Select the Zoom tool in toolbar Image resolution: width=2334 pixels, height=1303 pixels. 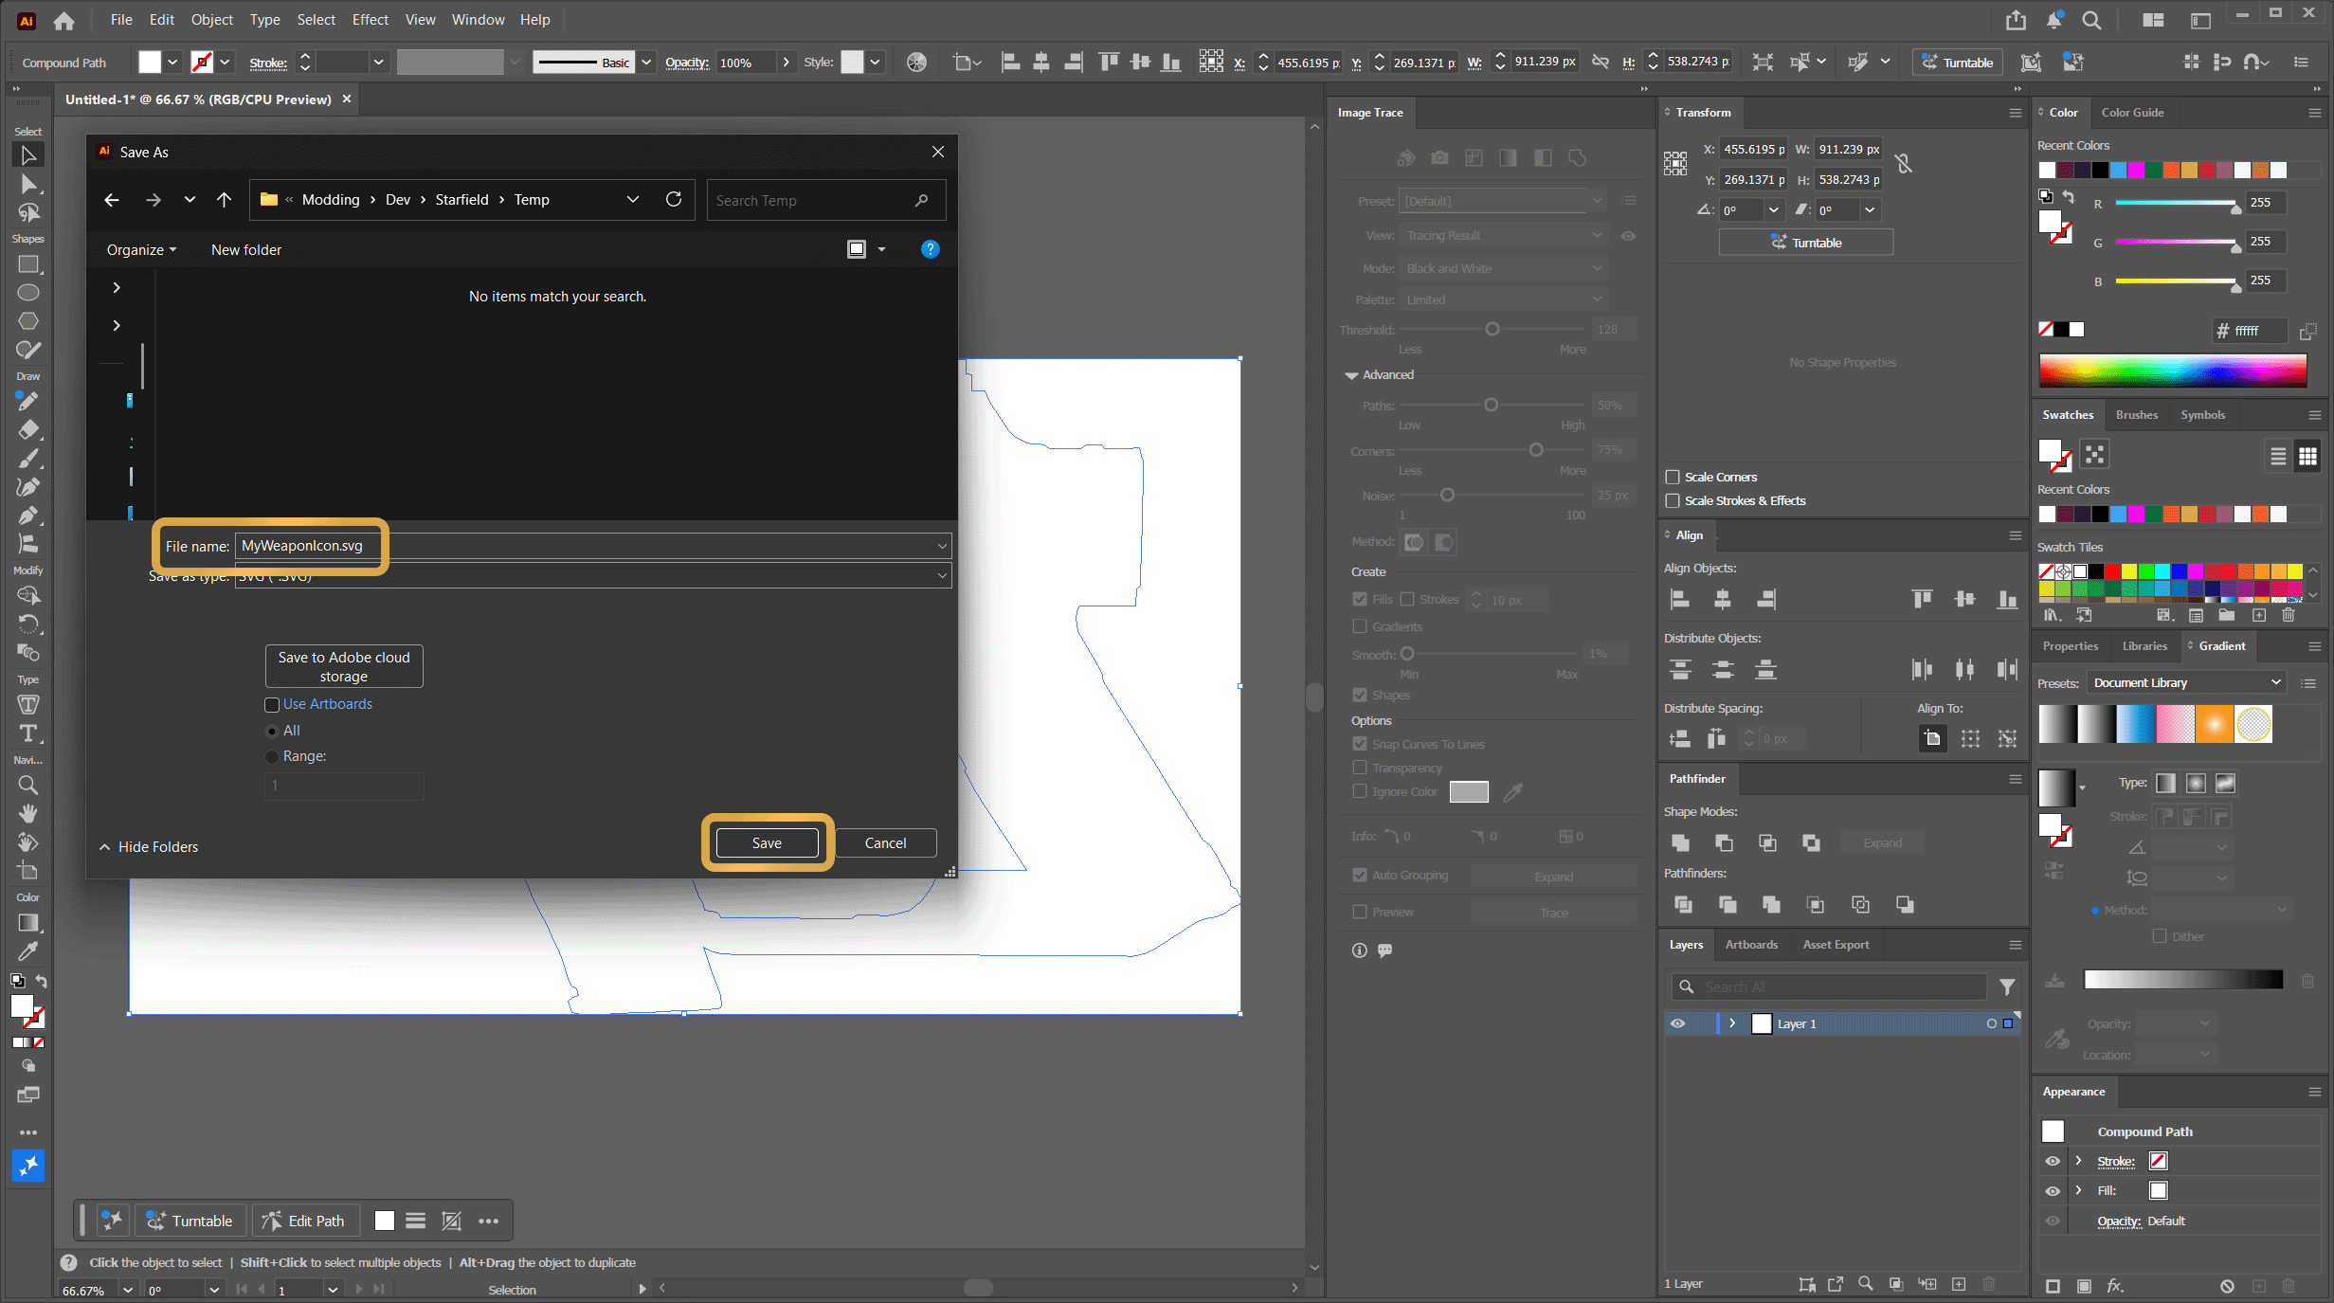27,785
